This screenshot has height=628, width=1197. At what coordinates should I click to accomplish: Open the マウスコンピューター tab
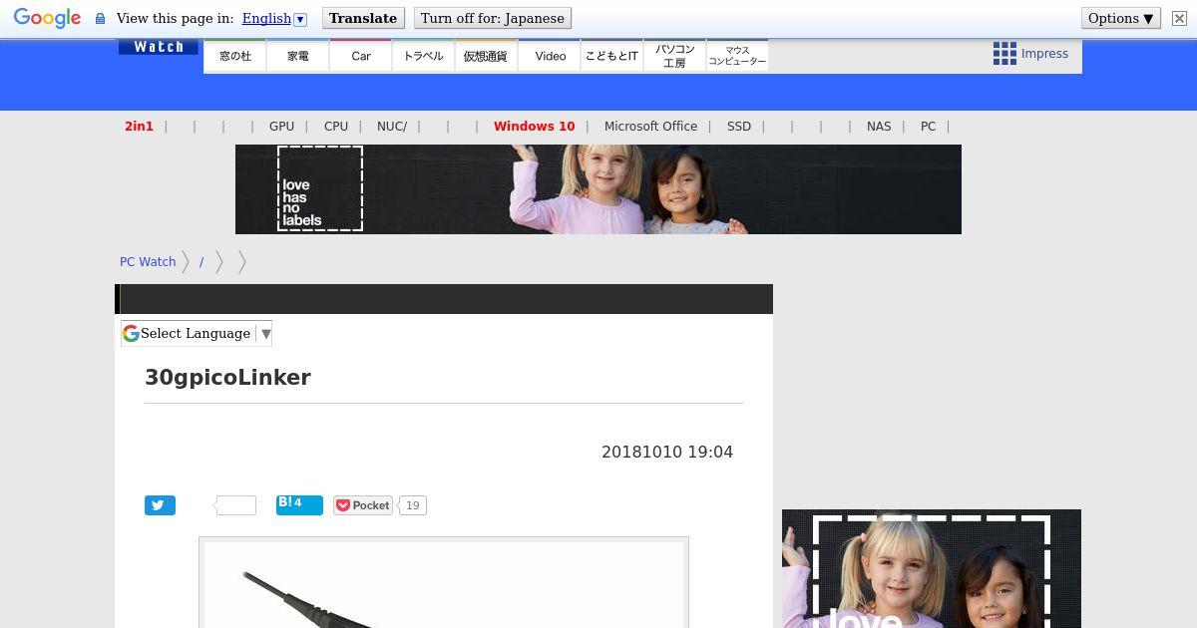point(737,56)
